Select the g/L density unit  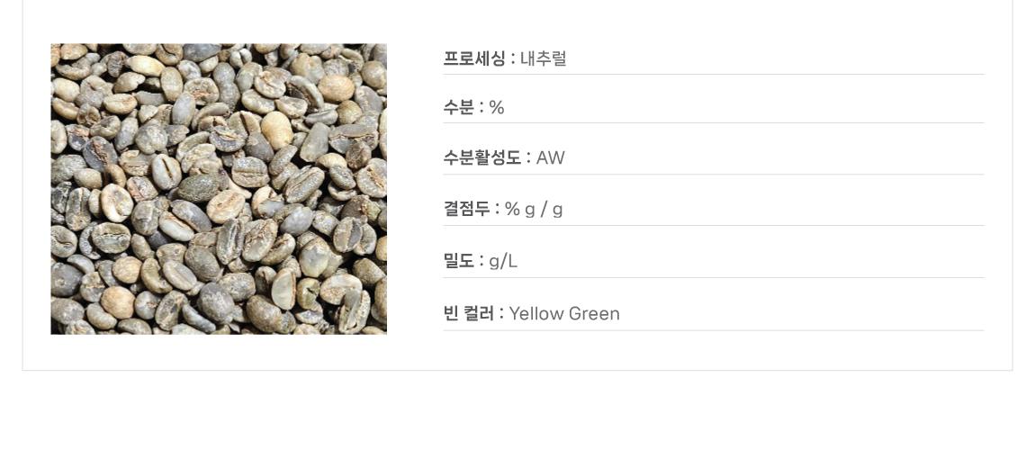click(503, 262)
